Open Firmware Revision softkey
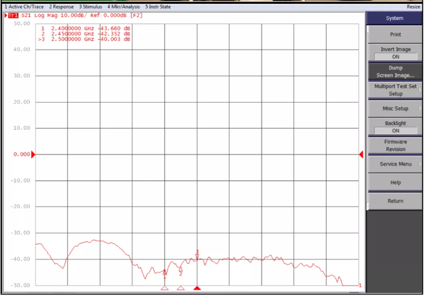Screen dimensions: 427x298 395,145
